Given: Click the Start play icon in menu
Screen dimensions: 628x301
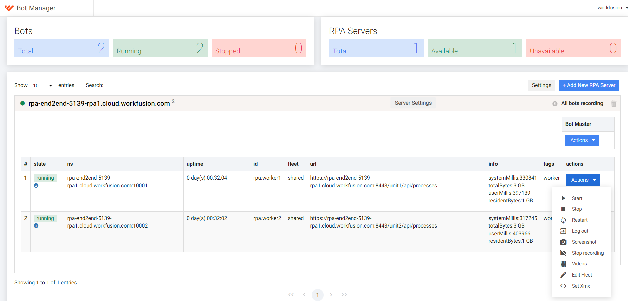Looking at the screenshot, I should click(563, 198).
